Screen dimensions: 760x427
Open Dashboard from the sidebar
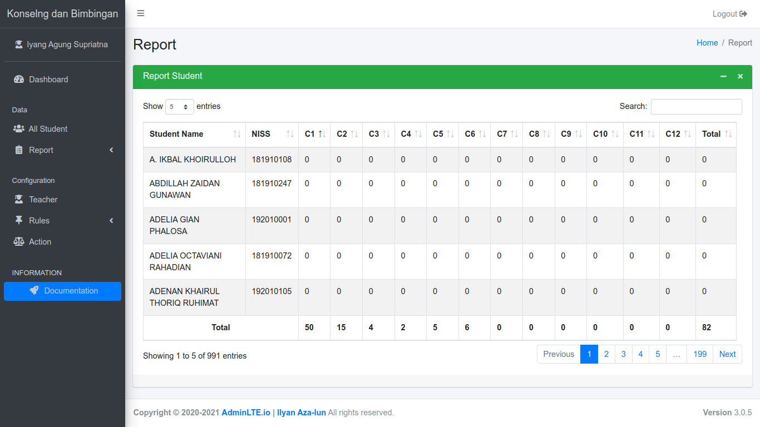[x=62, y=80]
